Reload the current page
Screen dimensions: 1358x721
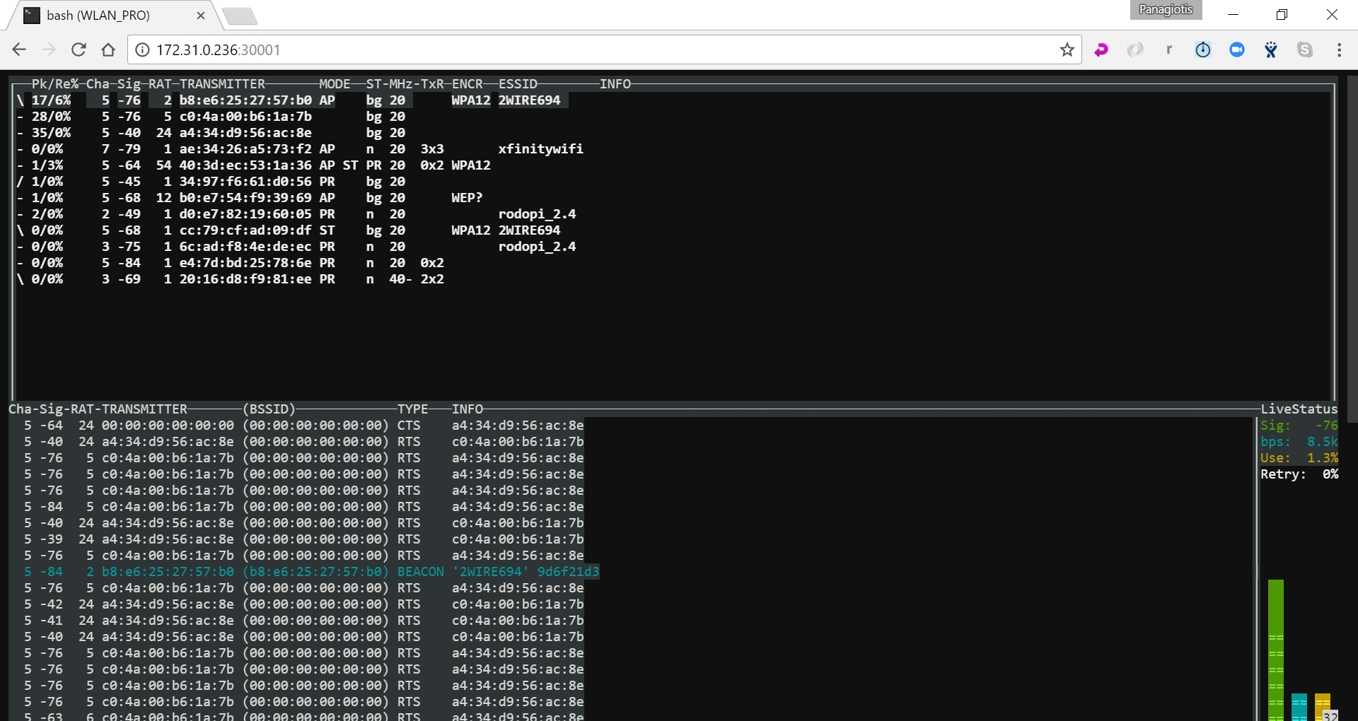click(x=79, y=49)
